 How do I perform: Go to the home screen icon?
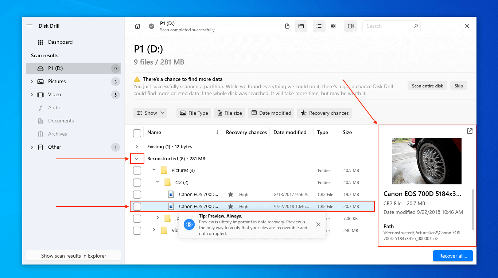click(137, 26)
